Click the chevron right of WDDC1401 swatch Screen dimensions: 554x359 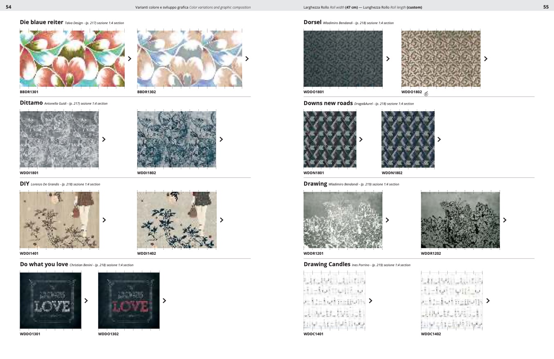coord(370,301)
